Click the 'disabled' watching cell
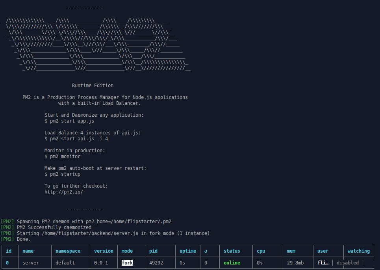Screen dimensions: 380x270 click(348, 263)
